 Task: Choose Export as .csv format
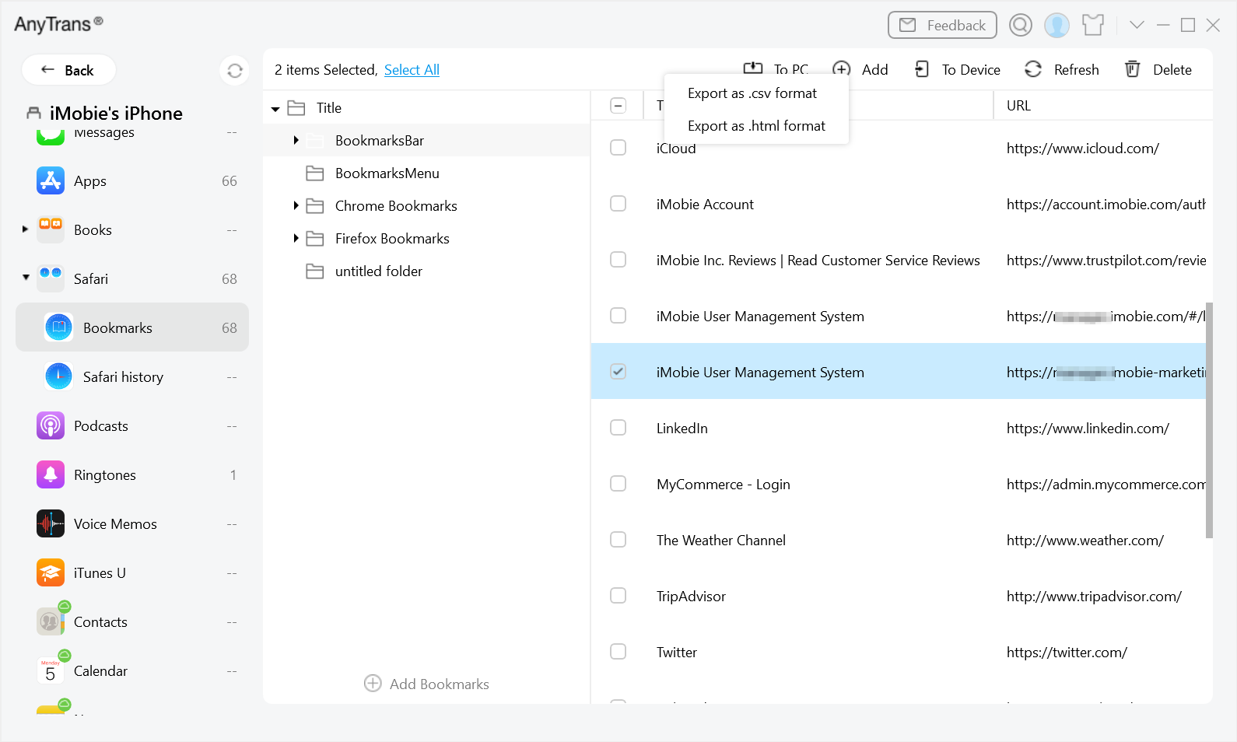click(x=752, y=93)
